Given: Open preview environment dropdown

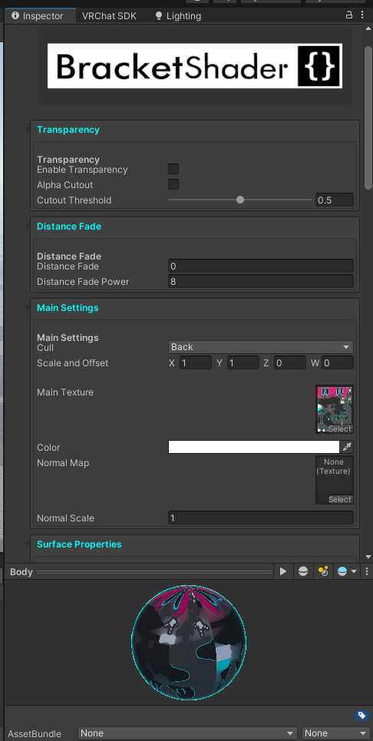Looking at the screenshot, I should [347, 571].
